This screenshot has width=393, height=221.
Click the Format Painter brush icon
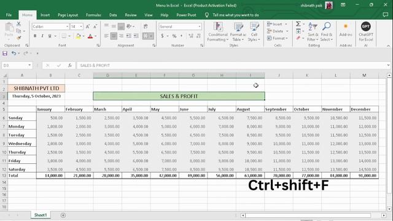pos(19,38)
